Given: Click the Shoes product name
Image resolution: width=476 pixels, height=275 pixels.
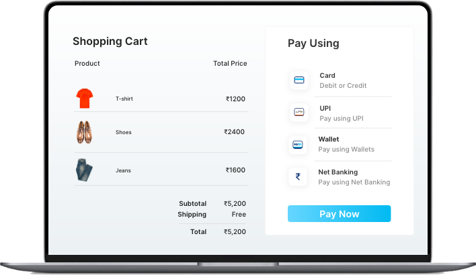Looking at the screenshot, I should click(x=124, y=132).
